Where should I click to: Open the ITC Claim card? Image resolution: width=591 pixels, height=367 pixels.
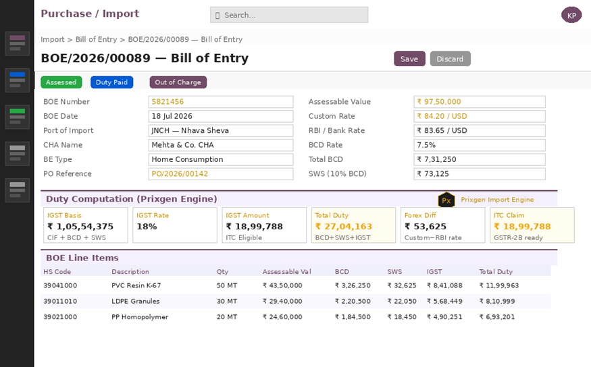pos(532,225)
